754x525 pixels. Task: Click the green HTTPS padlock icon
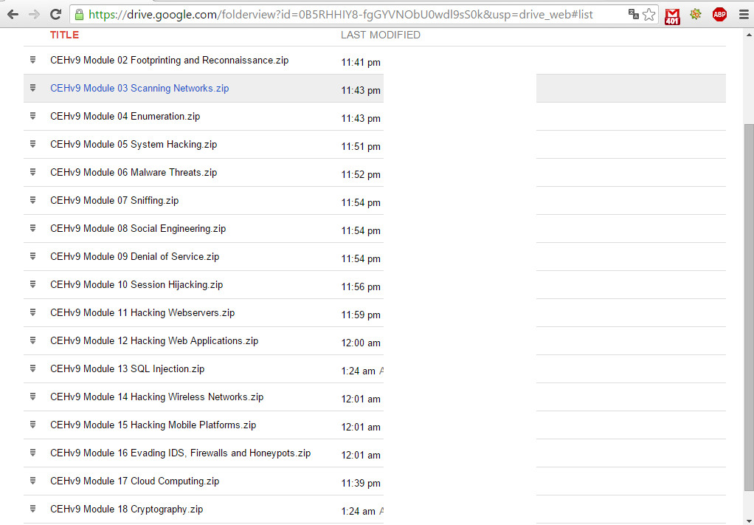coord(79,15)
